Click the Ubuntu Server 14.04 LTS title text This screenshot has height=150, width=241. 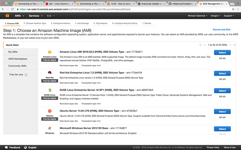coord(89,111)
